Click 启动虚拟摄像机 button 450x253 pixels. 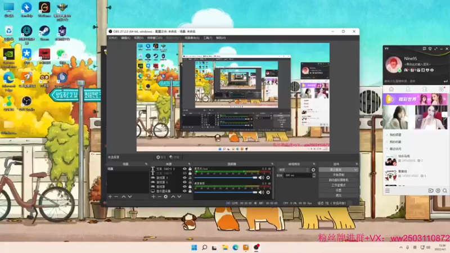coord(339,180)
